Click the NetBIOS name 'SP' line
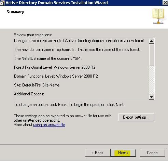 [48, 58]
